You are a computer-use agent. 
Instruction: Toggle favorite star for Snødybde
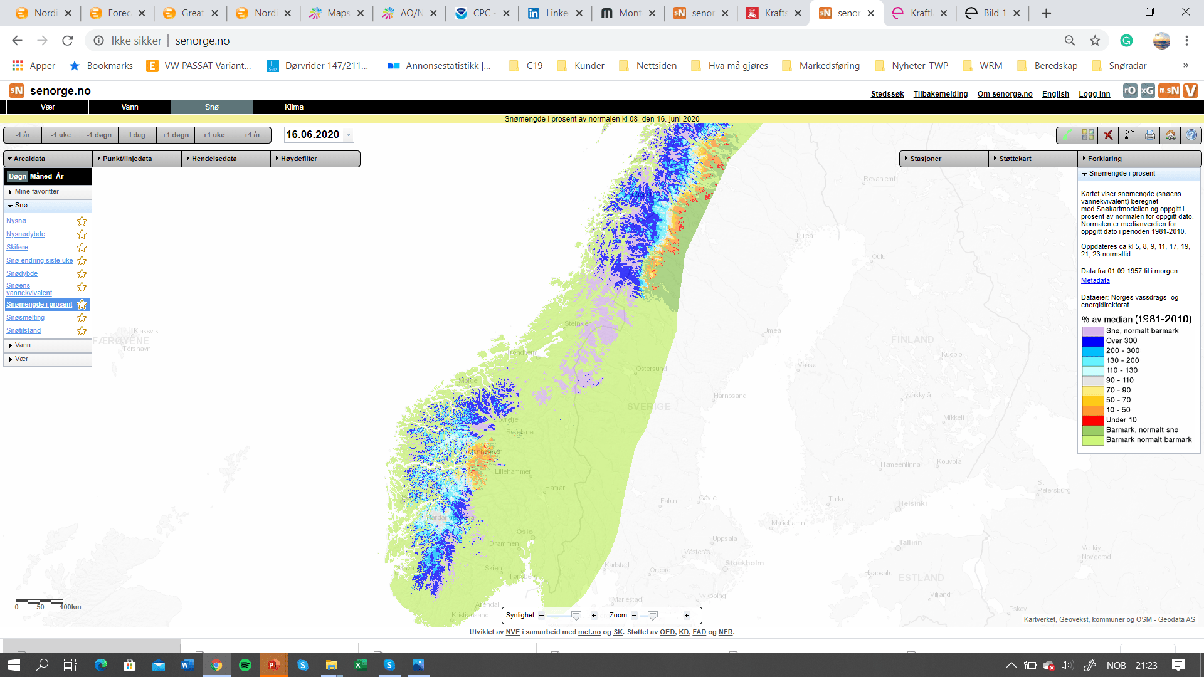click(82, 274)
